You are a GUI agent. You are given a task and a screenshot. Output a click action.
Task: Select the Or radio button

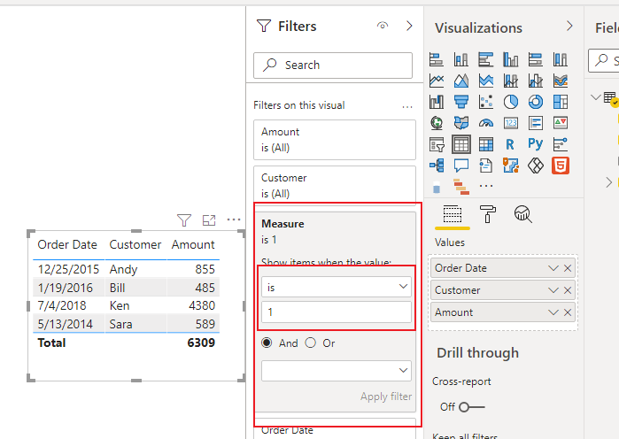(x=311, y=343)
